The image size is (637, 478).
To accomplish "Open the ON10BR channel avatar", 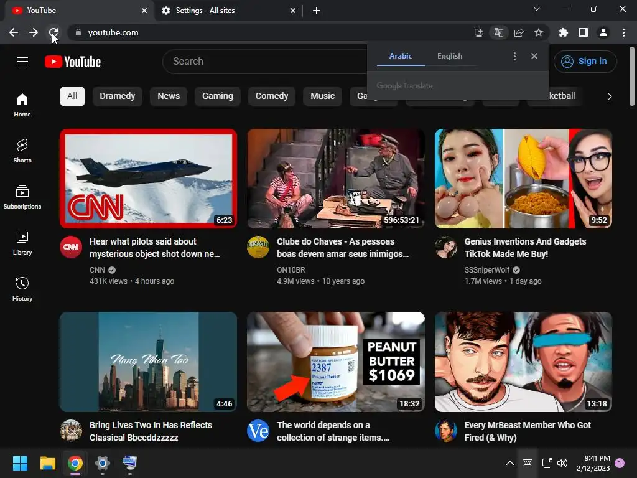I will pos(258,246).
